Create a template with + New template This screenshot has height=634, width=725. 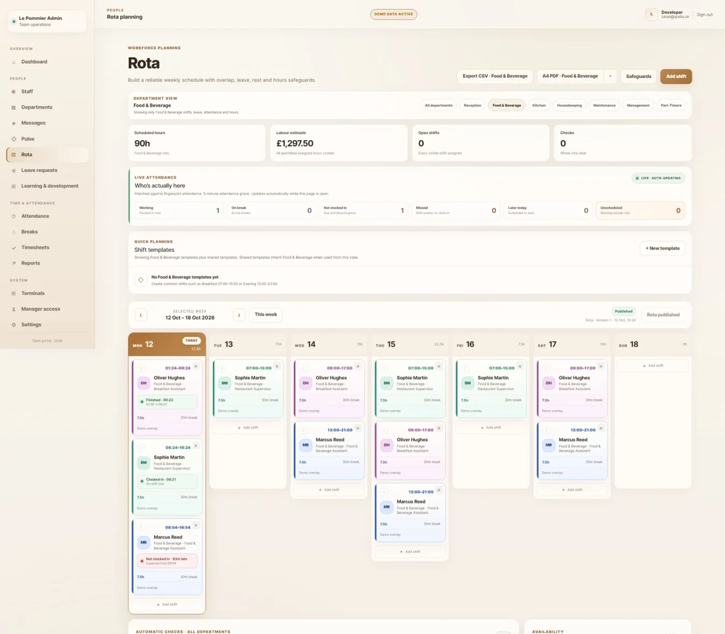(x=662, y=249)
